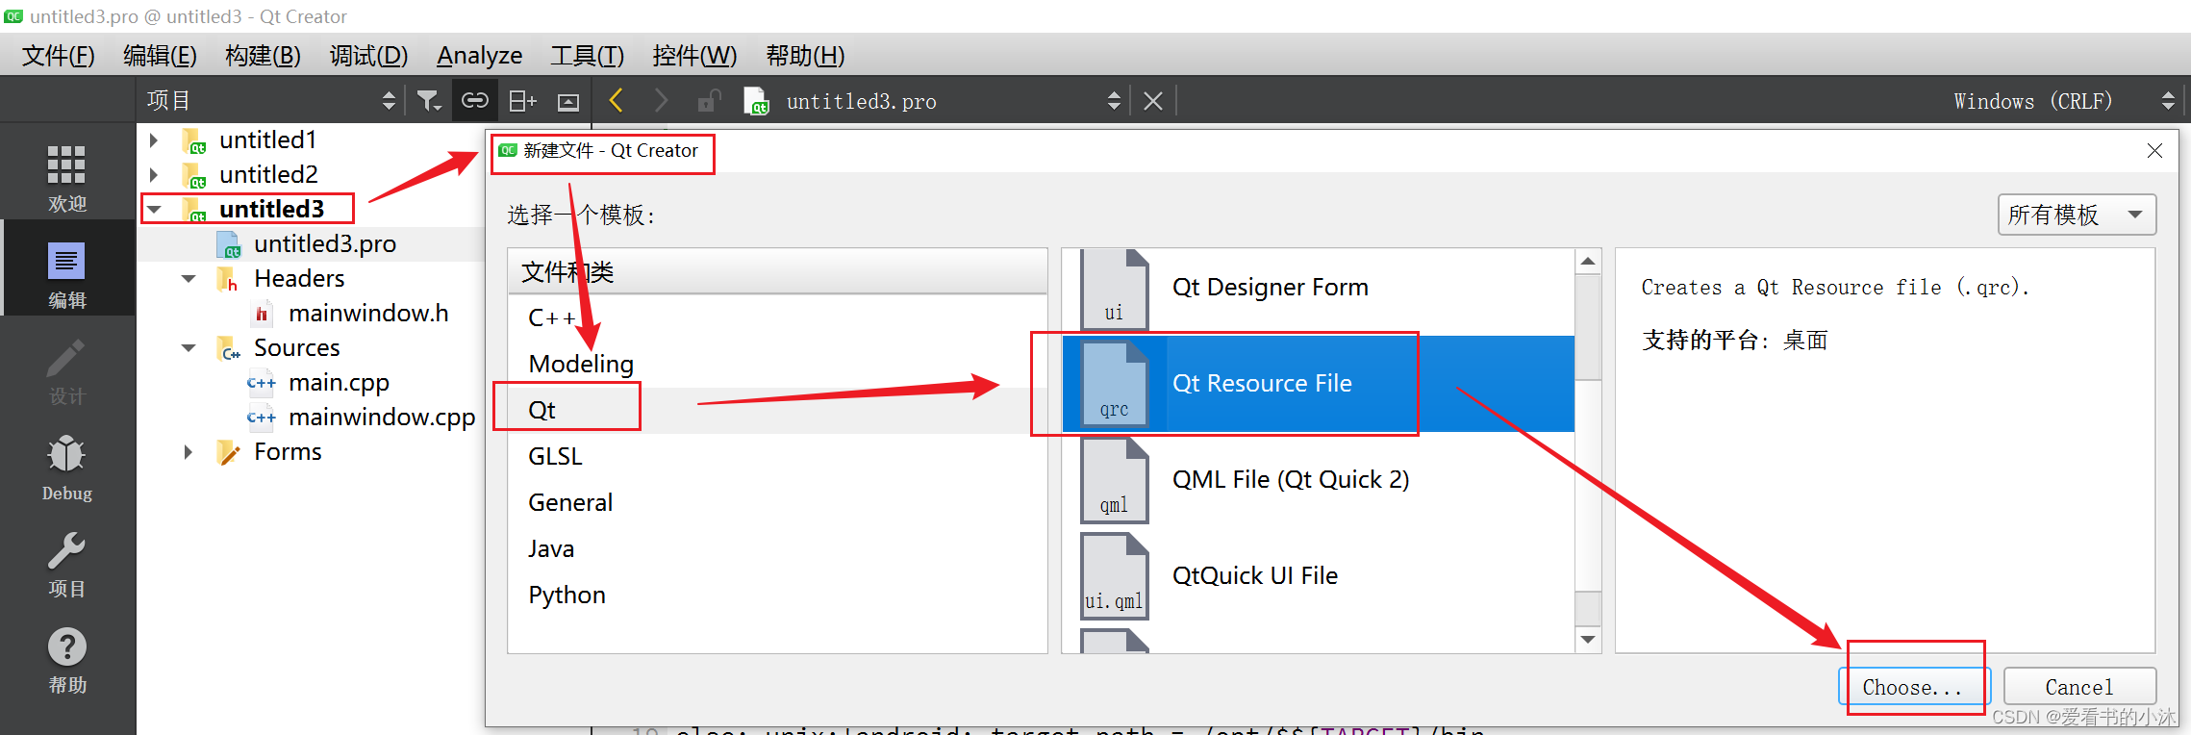The height and width of the screenshot is (735, 2191).
Task: Toggle synchronize with editor link icon
Action: pos(475,100)
